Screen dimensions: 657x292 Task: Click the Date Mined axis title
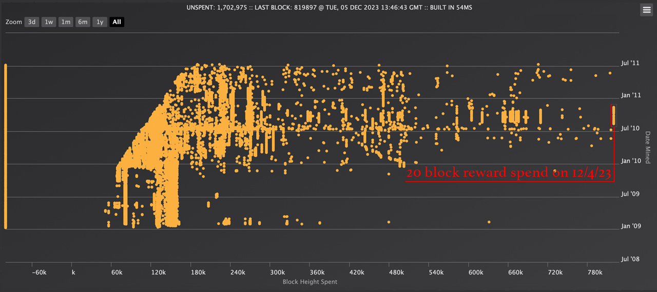648,148
